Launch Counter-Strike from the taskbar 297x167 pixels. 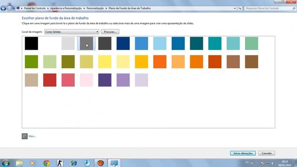(x=60, y=163)
